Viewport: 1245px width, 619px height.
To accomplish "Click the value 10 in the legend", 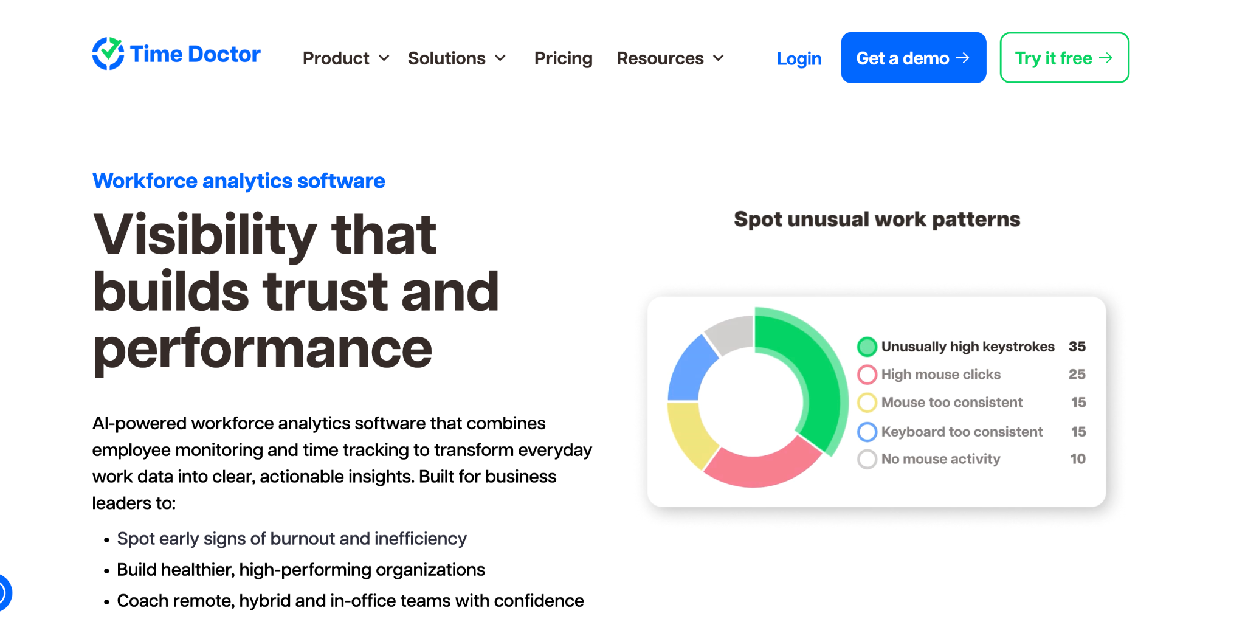I will (x=1078, y=459).
